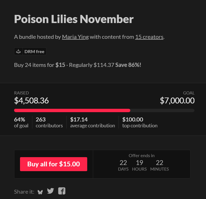Share the bundle on Facebook
Viewport: 206px width, 199px height.
tap(62, 191)
